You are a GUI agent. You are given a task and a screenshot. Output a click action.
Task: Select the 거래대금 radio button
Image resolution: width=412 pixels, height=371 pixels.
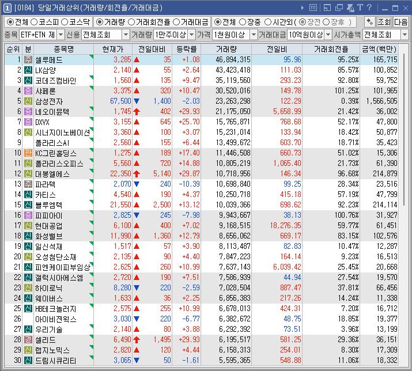click(x=176, y=22)
